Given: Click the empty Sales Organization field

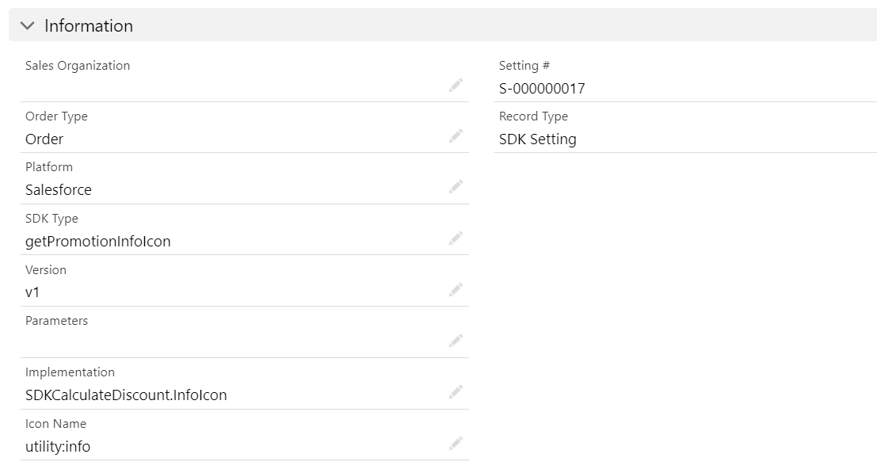Looking at the screenshot, I should (230, 87).
